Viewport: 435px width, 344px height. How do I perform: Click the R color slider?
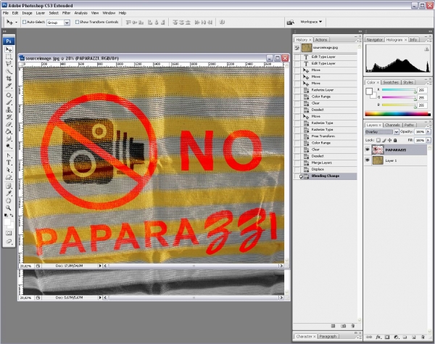(x=399, y=90)
